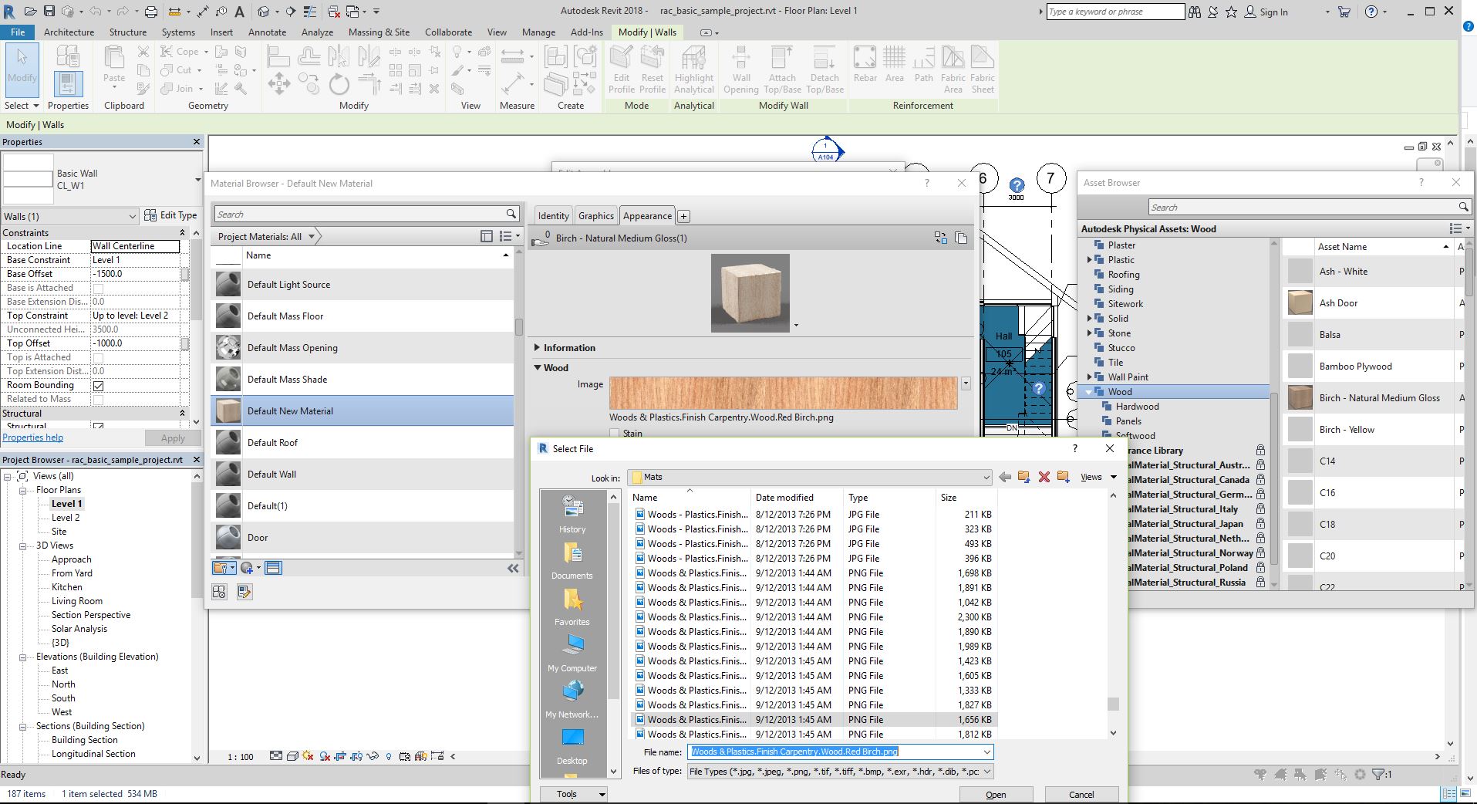
Task: Open the Files of type dropdown
Action: tap(986, 771)
